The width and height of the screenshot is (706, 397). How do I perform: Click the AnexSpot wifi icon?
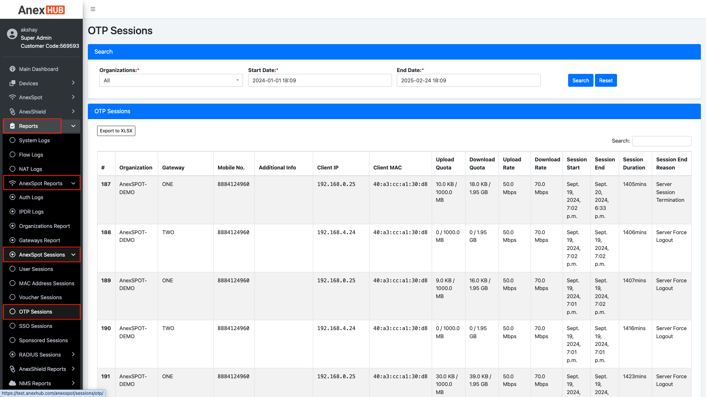(x=12, y=97)
